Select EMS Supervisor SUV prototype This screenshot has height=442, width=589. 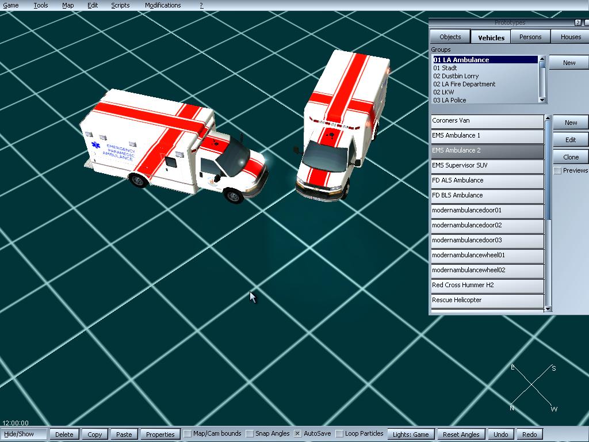tap(487, 166)
